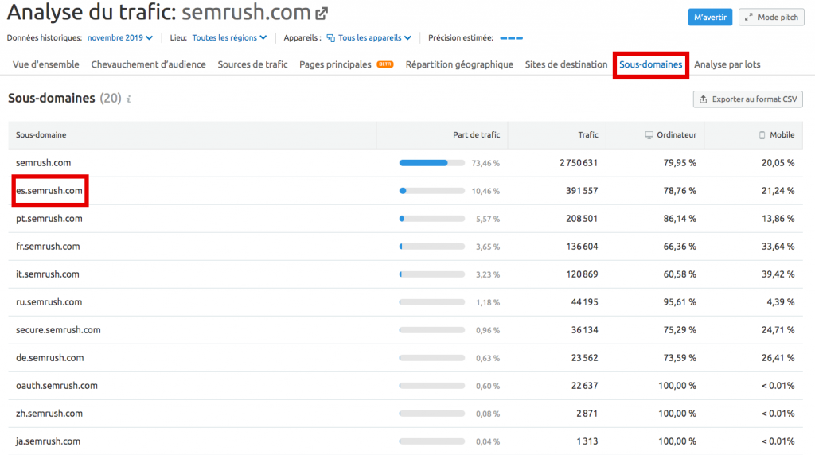This screenshot has height=455, width=815.
Task: Click the traffic value 44 195
Action: click(585, 302)
